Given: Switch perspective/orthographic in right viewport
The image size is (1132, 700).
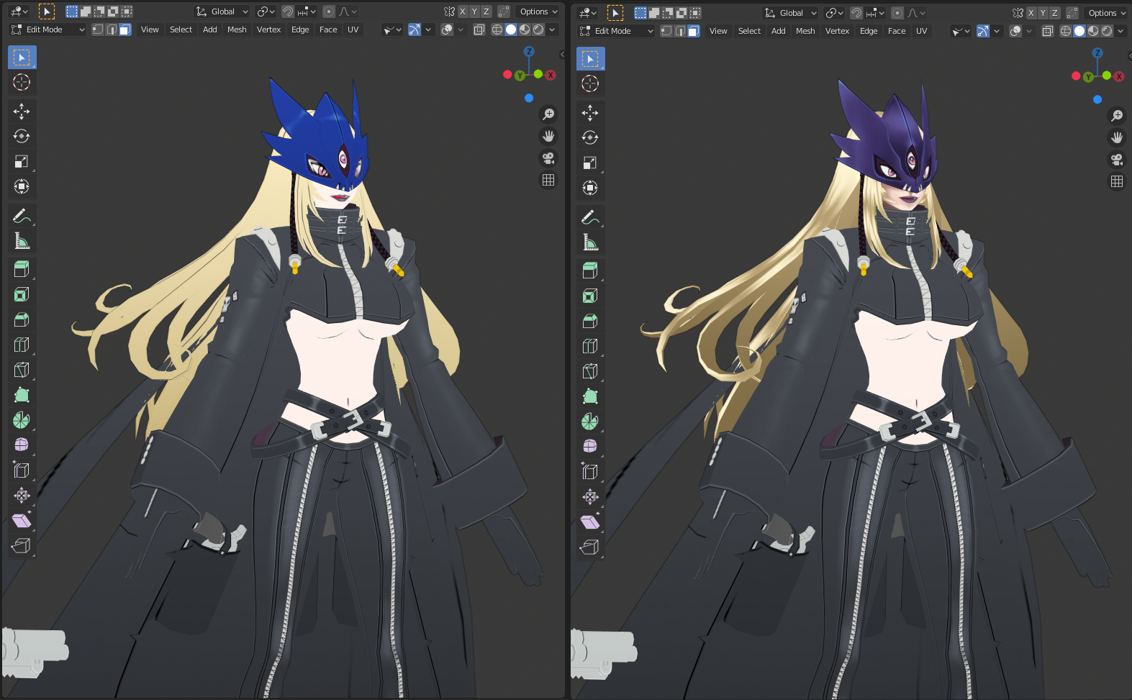Looking at the screenshot, I should (1117, 181).
